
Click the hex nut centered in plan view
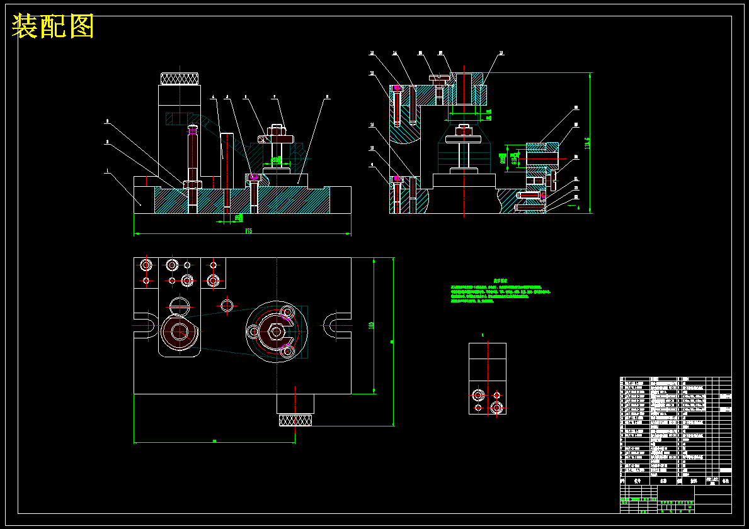click(x=276, y=331)
